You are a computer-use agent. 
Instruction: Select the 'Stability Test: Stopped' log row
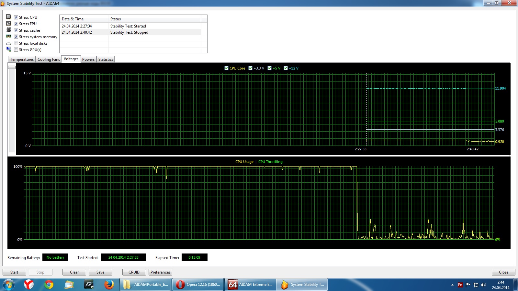(x=130, y=32)
